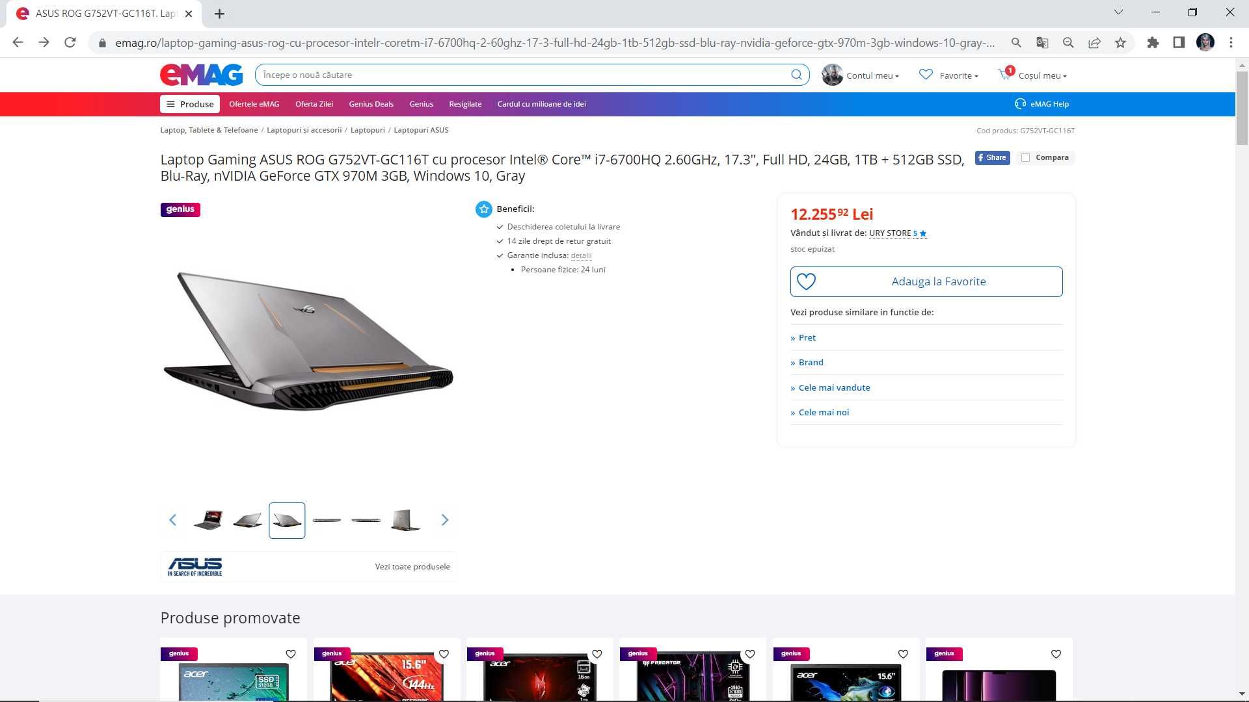Click the browser address bar URL

554,43
